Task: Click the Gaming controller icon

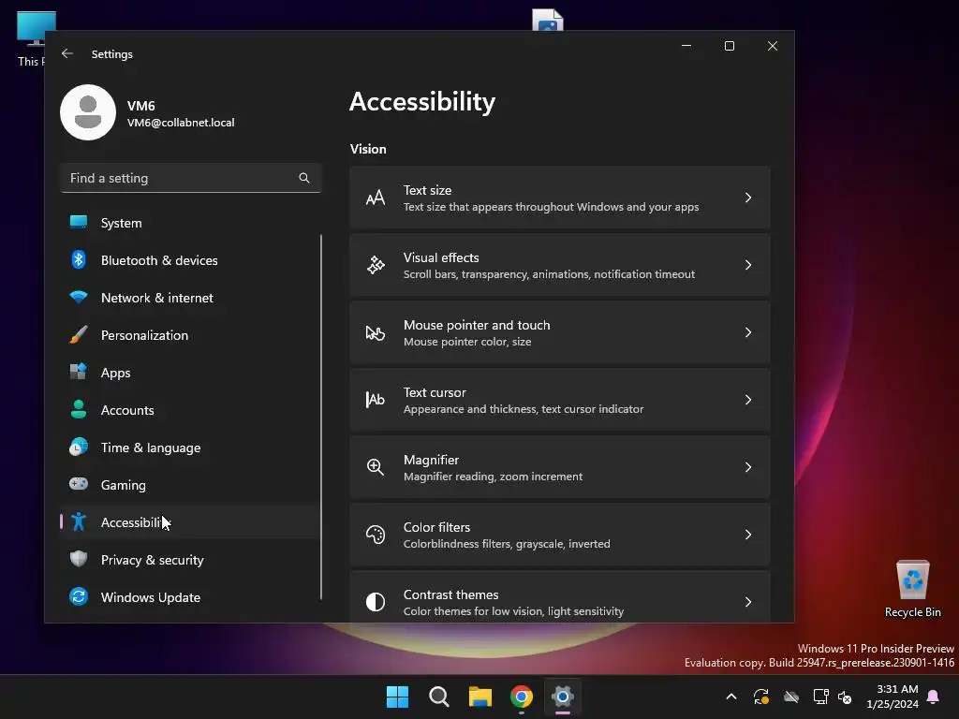Action: 79,484
